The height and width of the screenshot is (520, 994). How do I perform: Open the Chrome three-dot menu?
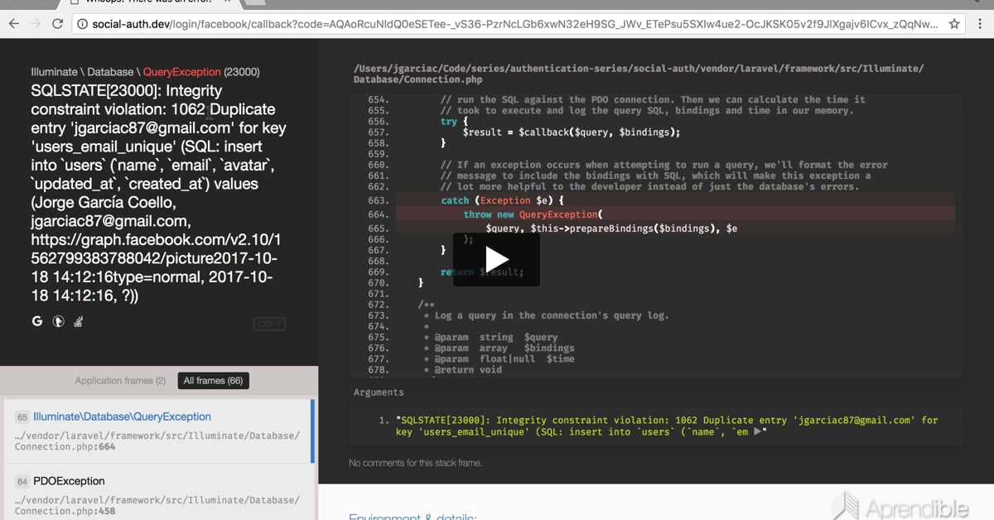pos(981,24)
